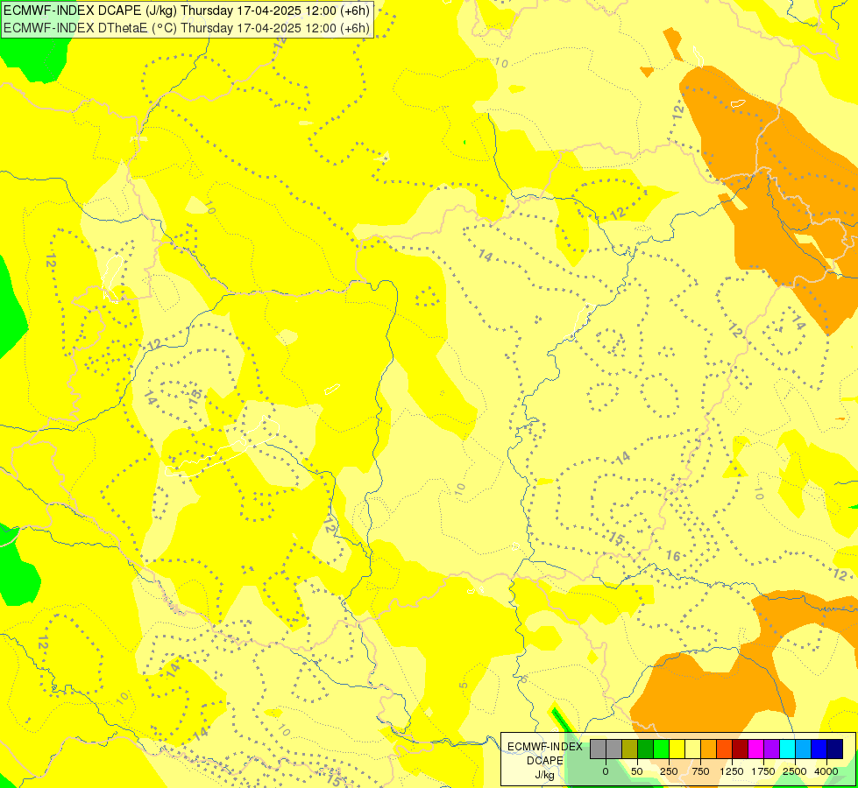
Task: Click the DThetaE (°C) title line
Action: click(x=187, y=27)
